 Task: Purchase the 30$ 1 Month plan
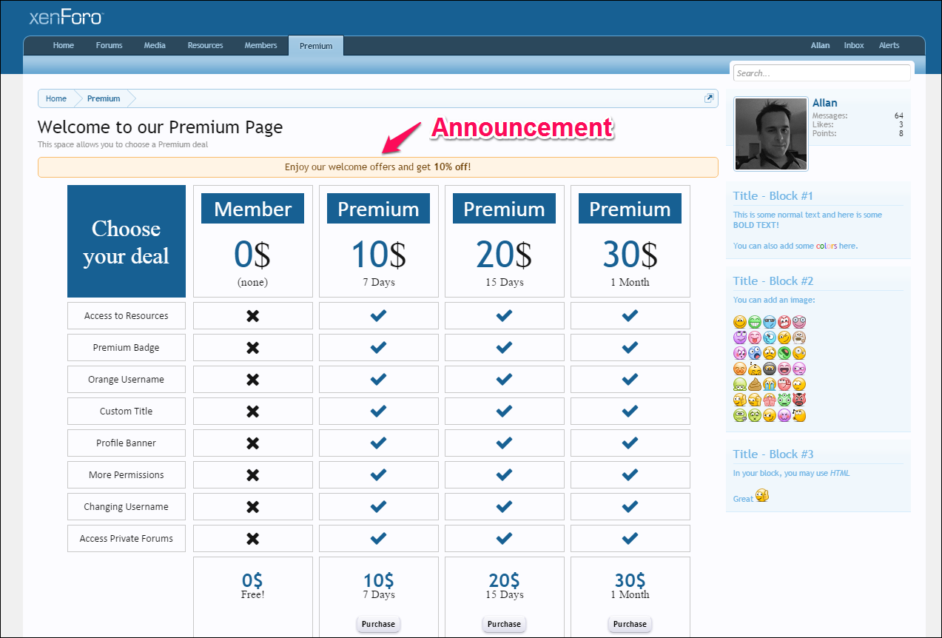(630, 624)
